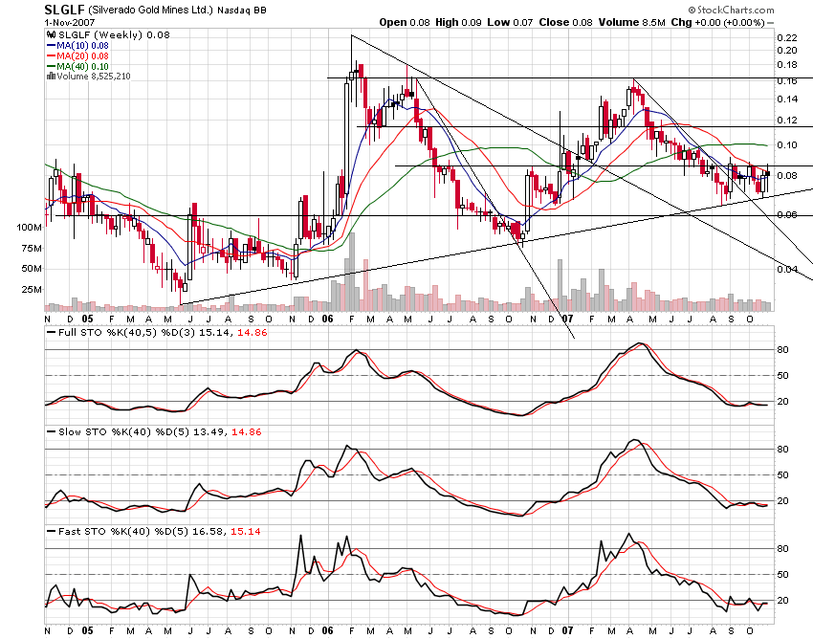Click the 0.04 price axis label
This screenshot has height=639, width=813.
(x=787, y=269)
